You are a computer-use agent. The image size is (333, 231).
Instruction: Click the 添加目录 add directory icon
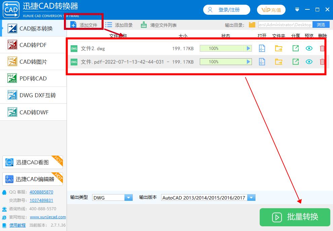[108, 24]
